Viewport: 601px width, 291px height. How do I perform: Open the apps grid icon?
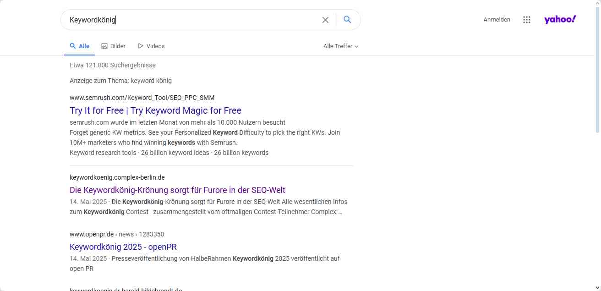click(x=527, y=20)
